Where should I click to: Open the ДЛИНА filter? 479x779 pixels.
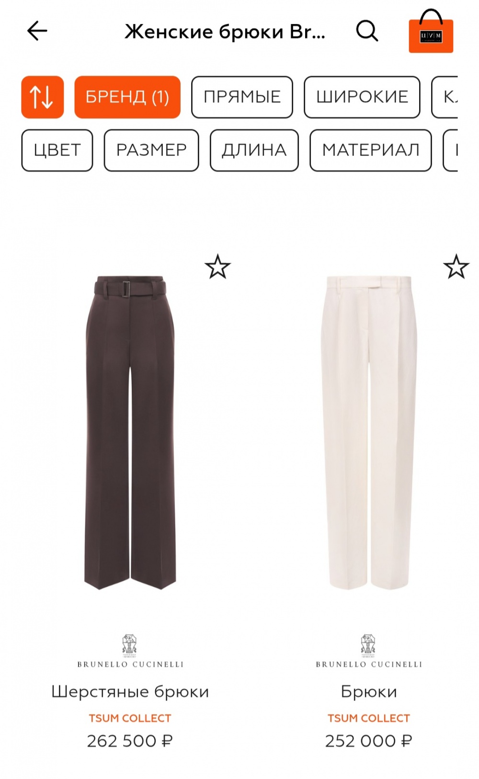pos(254,150)
